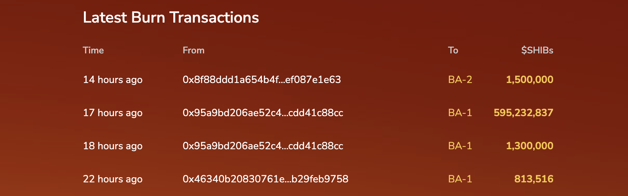Click the $SHIBs column header
Screen dimensions: 628x196
537,50
